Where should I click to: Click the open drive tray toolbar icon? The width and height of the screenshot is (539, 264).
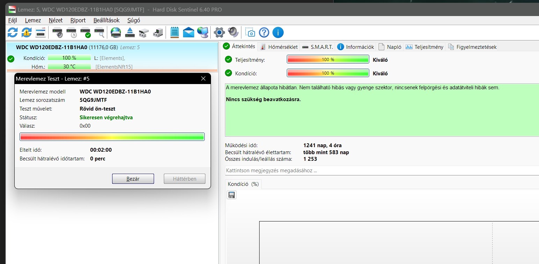[144, 32]
